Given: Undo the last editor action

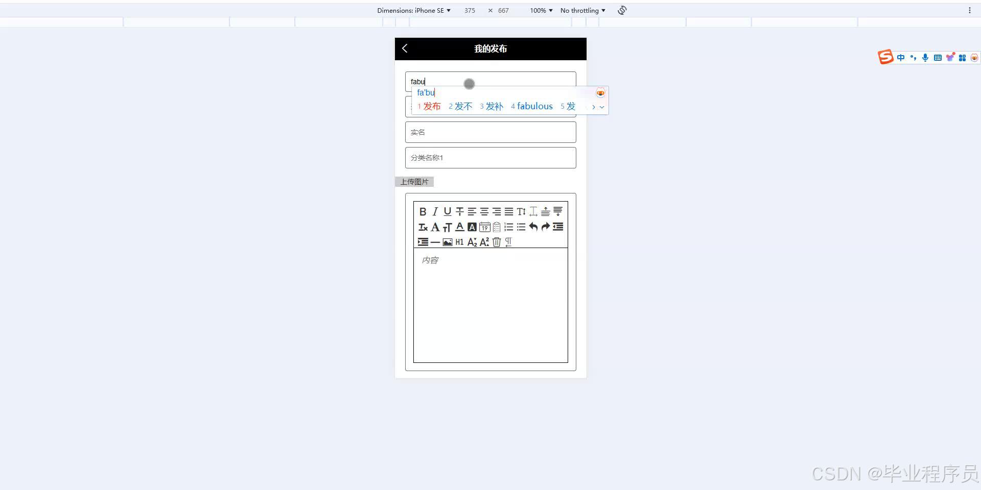Looking at the screenshot, I should point(533,227).
